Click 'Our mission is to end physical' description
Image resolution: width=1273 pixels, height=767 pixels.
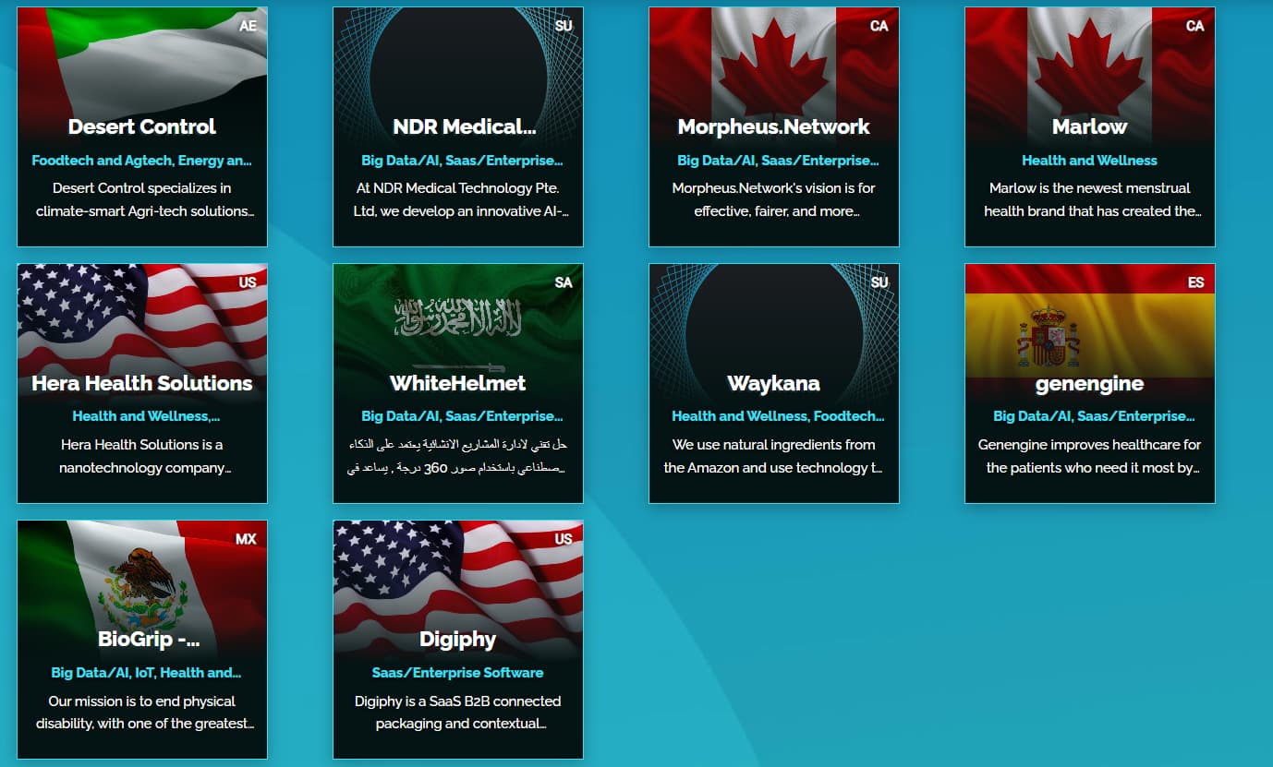pyautogui.click(x=145, y=713)
